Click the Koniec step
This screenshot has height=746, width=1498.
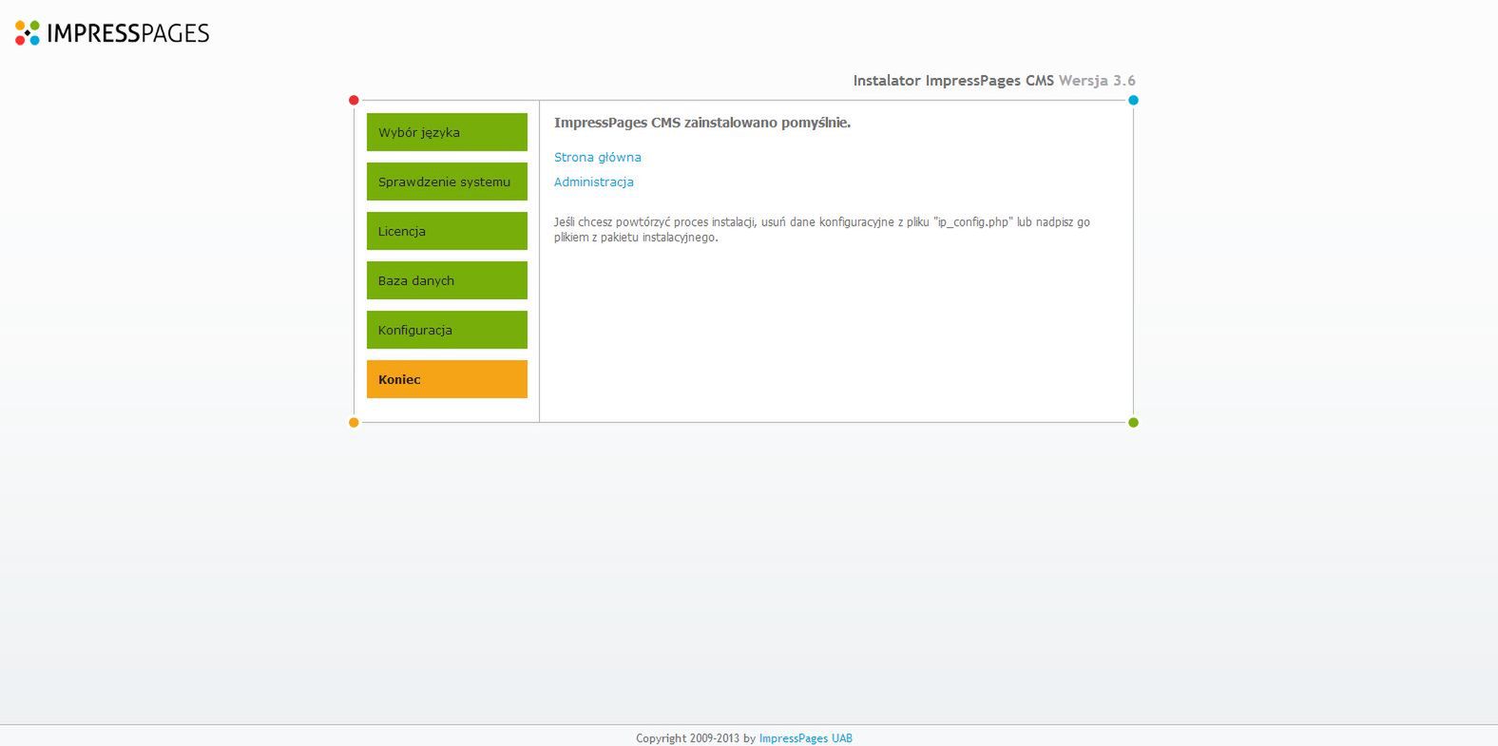447,379
